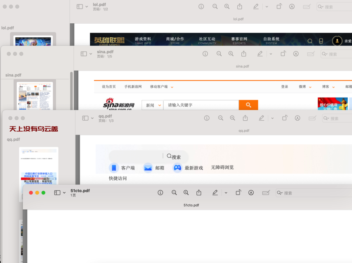Click share icon in sina.pdf window
This screenshot has width=352, height=263.
click(x=244, y=53)
